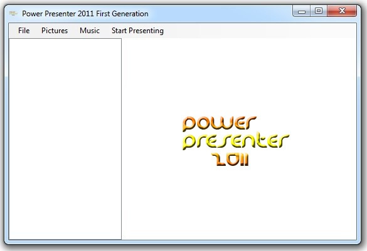Image resolution: width=367 pixels, height=251 pixels.
Task: Close the Power Presenter 2011 window
Action: tap(342, 11)
